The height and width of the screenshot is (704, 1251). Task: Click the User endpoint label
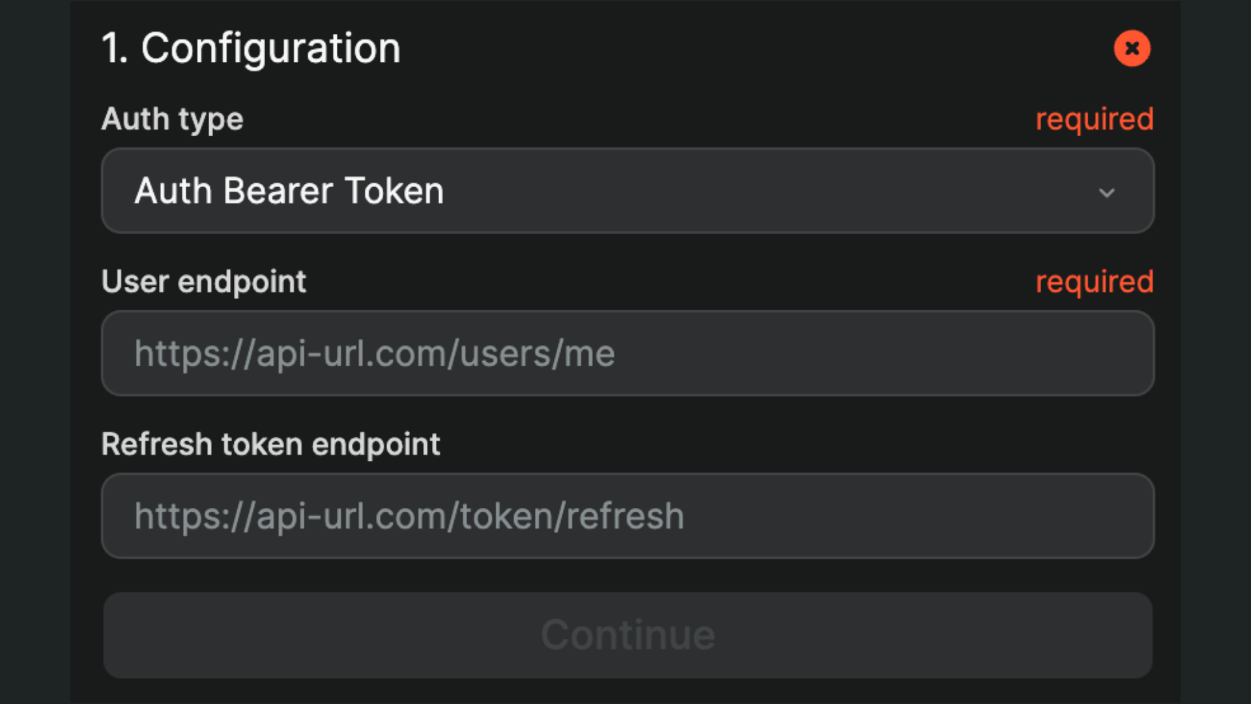204,282
